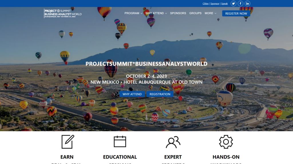Click the Register Now button
This screenshot has height=164, width=293.
236,13
